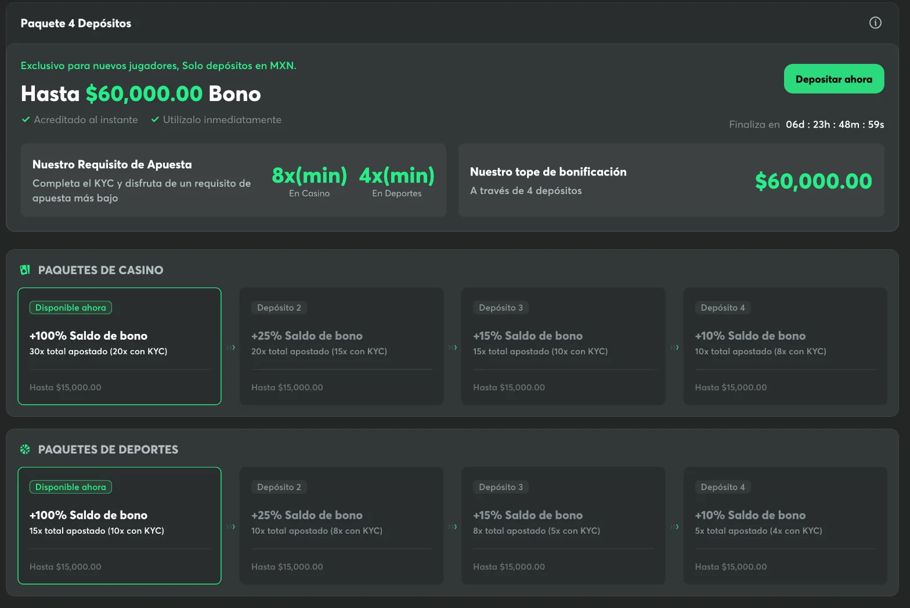910x608 pixels.
Task: Click arrow between sports Depósito 2 and 3
Action: pyautogui.click(x=453, y=527)
